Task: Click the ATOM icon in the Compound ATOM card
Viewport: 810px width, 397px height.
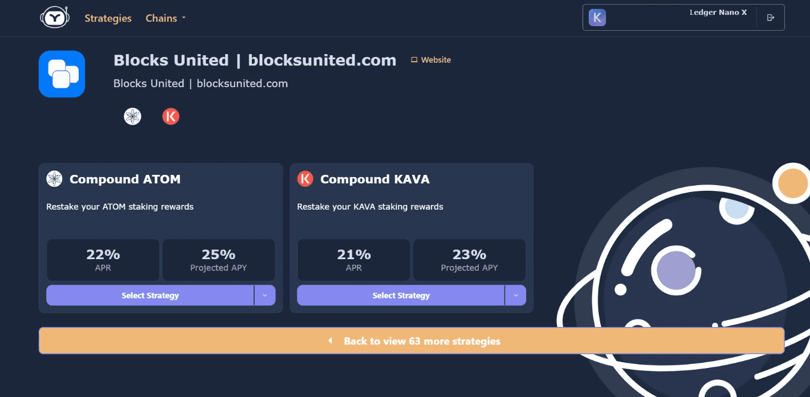Action: point(54,179)
